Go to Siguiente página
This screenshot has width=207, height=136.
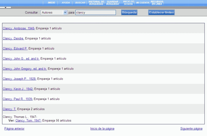click(x=191, y=129)
